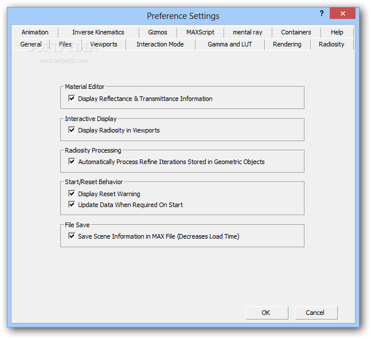The image size is (371, 339).
Task: Dismiss the dialog with Cancel
Action: [316, 313]
